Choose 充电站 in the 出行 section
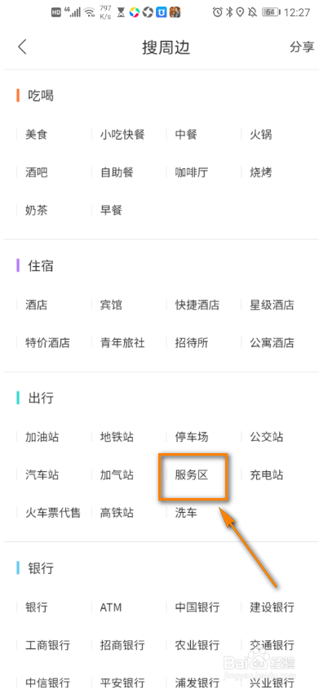The image size is (319, 690). tap(266, 475)
